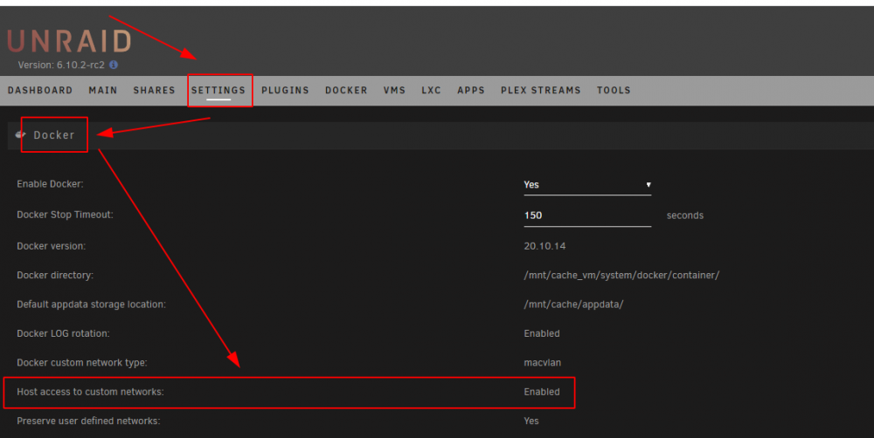Click Default appdata storage location label
Image resolution: width=874 pixels, height=438 pixels.
click(x=92, y=305)
